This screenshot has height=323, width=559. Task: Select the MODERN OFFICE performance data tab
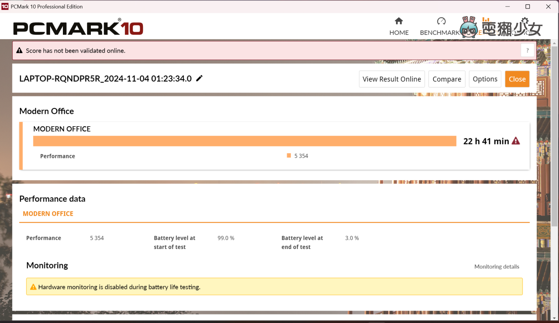pos(48,214)
